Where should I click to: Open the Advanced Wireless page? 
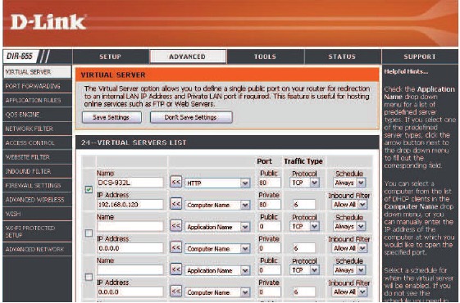tap(37, 200)
